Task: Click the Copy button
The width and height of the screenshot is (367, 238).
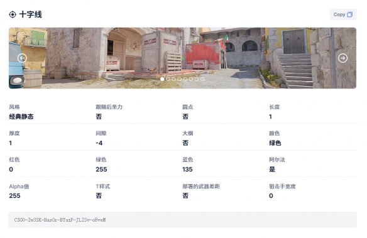Action: coord(343,14)
